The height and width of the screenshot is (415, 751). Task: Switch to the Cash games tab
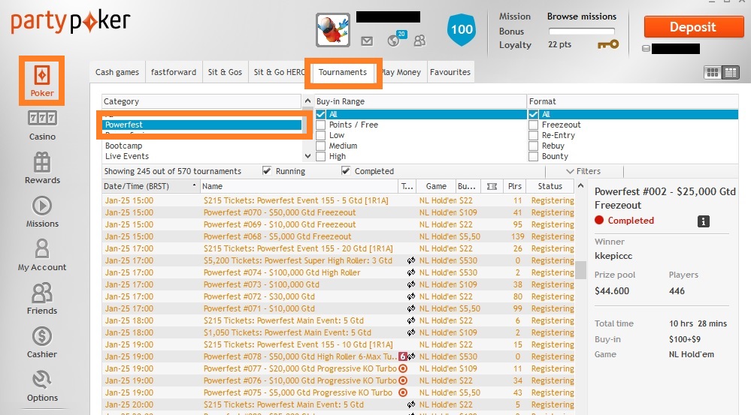[117, 72]
